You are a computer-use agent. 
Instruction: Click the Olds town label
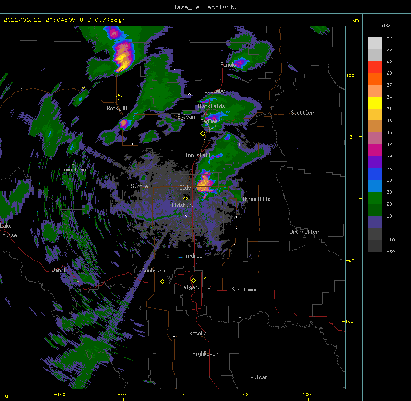pos(185,188)
